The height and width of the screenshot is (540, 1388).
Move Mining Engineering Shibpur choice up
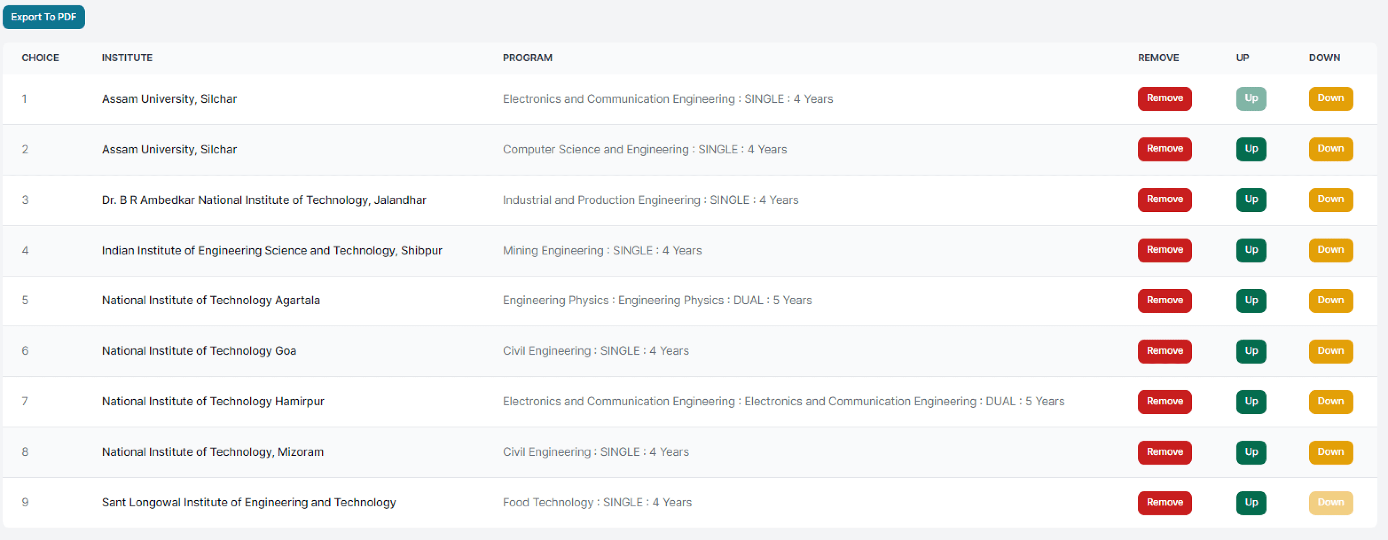point(1251,250)
